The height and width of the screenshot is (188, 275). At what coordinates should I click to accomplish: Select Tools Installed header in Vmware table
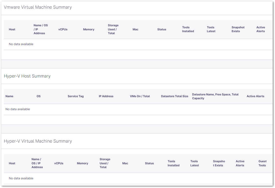click(188, 29)
